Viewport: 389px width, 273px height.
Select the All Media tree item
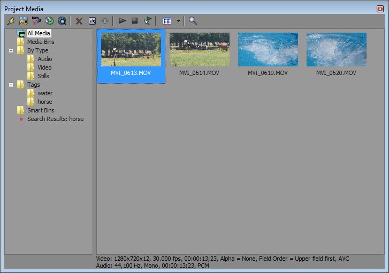[39, 33]
